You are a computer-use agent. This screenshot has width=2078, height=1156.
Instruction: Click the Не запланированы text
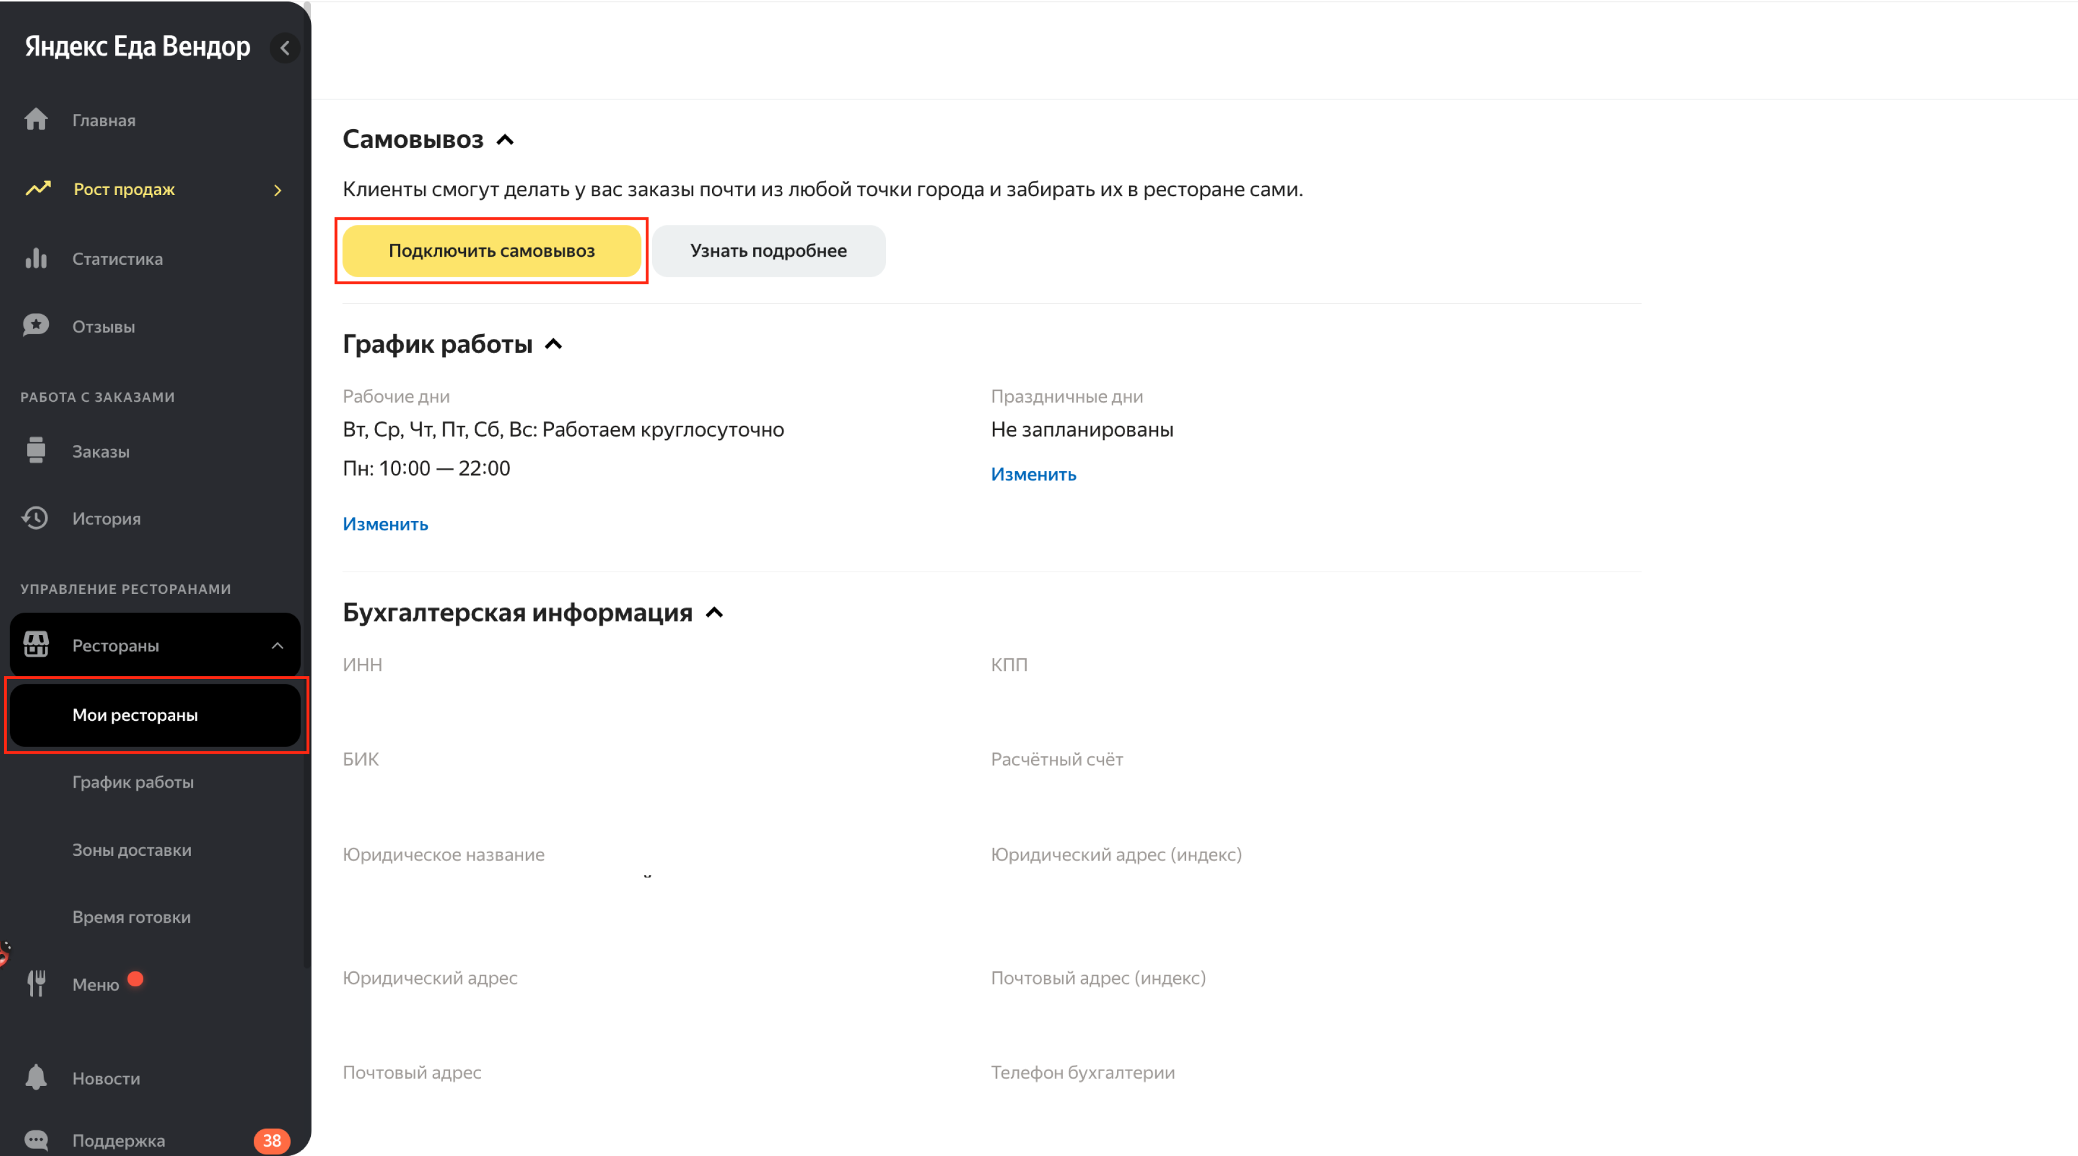(1082, 430)
